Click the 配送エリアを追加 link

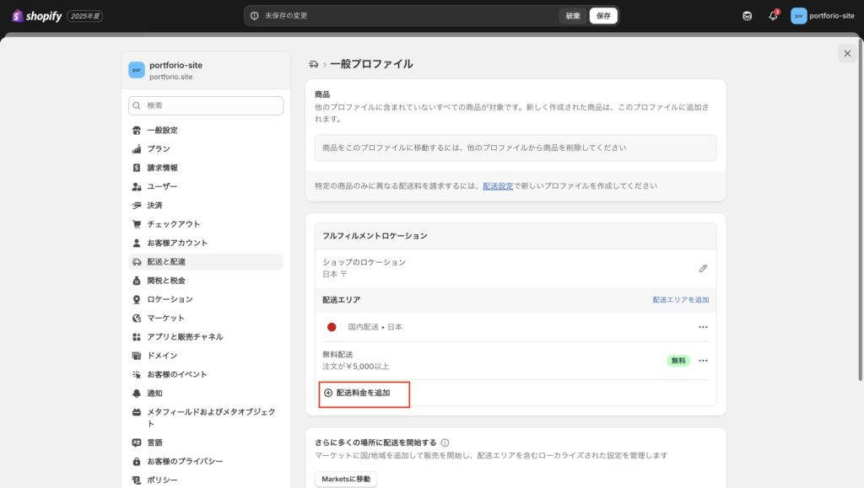tap(680, 300)
